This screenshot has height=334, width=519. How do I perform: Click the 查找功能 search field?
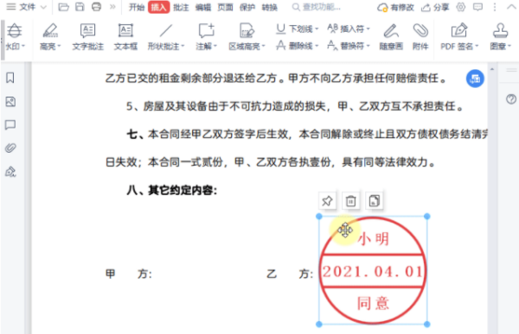coord(317,7)
